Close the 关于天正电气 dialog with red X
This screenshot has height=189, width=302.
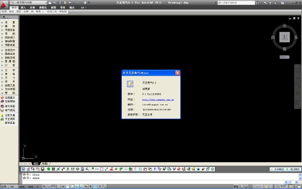178,73
